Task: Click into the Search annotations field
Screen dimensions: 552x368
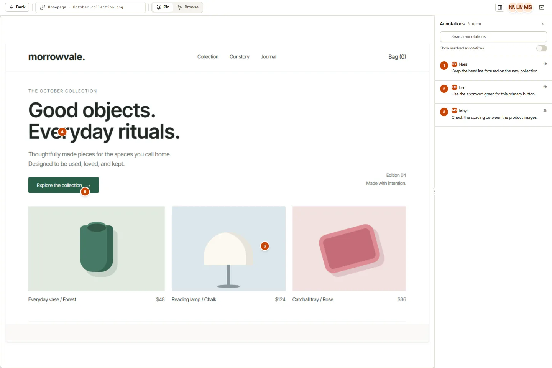Action: 493,37
